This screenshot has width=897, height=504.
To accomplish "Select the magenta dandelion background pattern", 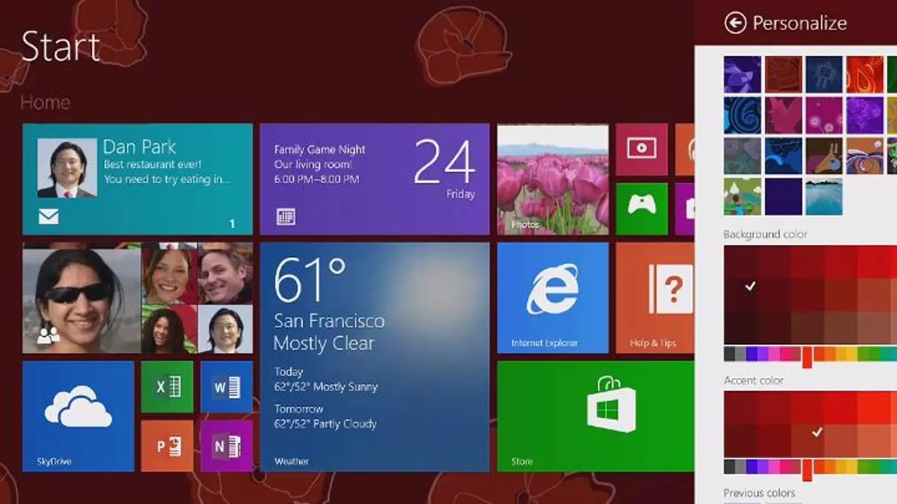I will (824, 116).
